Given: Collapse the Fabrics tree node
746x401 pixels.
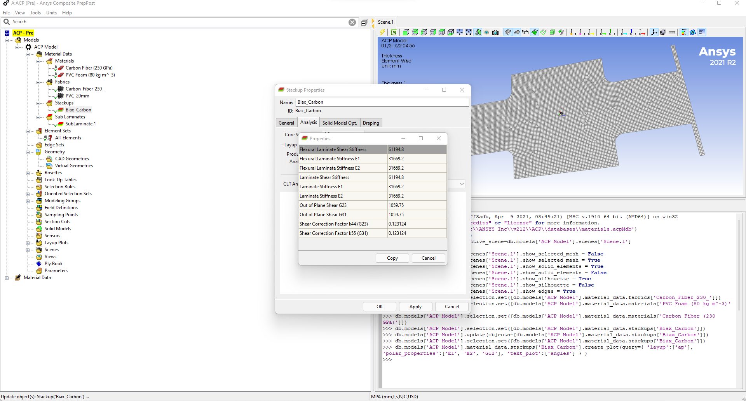Looking at the screenshot, I should (x=38, y=82).
